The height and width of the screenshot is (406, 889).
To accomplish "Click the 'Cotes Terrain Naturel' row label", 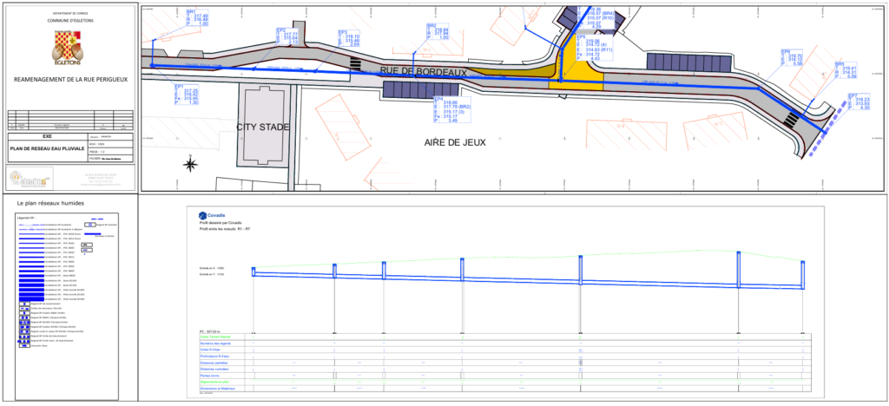I will click(x=214, y=337).
